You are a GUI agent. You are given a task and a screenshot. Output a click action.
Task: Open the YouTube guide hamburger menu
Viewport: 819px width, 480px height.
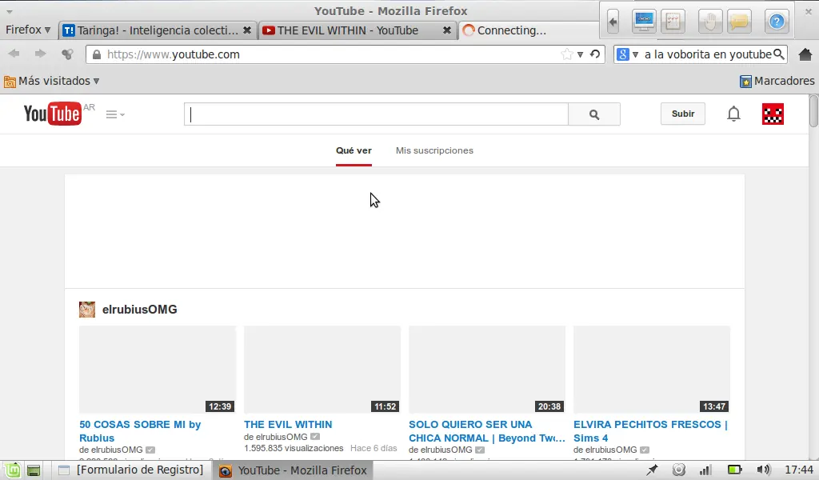(115, 114)
